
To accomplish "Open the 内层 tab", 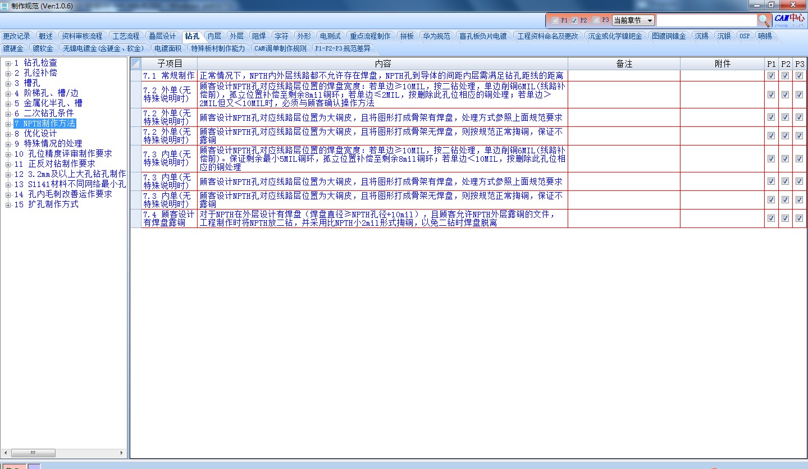I will coord(214,36).
